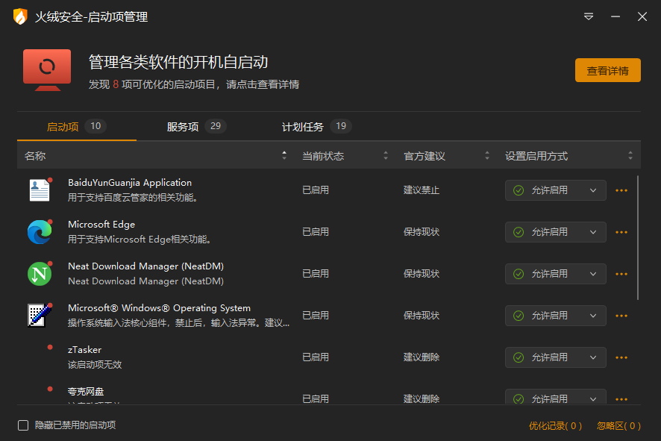
Task: Open more options for BaiduYunGuanjia row
Action: [621, 190]
